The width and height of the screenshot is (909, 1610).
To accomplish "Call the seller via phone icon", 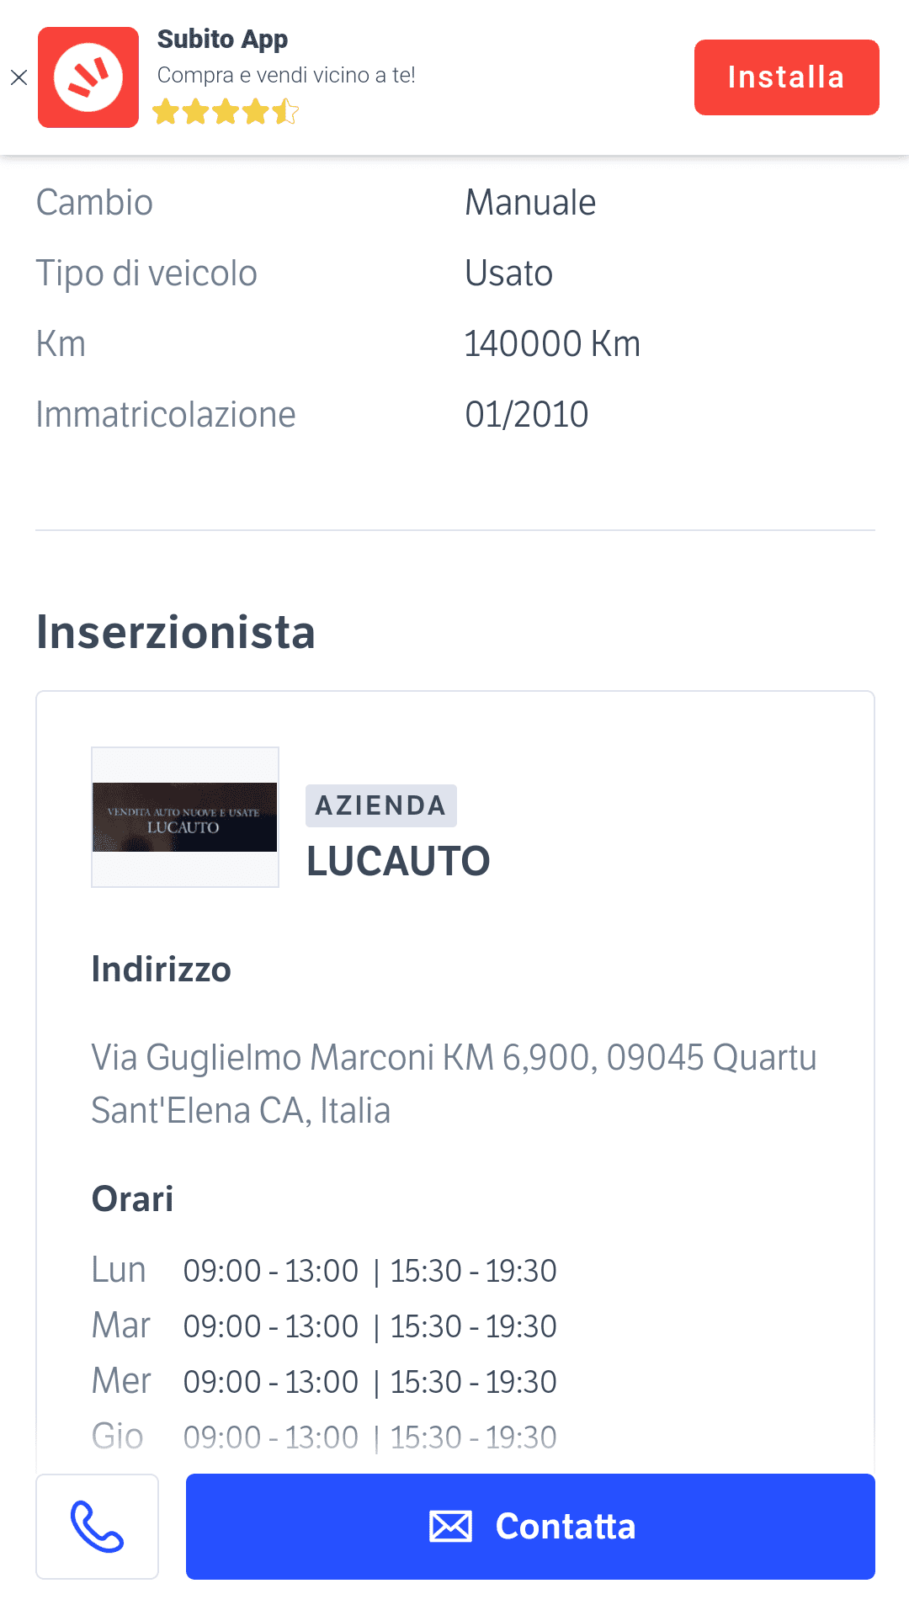I will [x=97, y=1526].
